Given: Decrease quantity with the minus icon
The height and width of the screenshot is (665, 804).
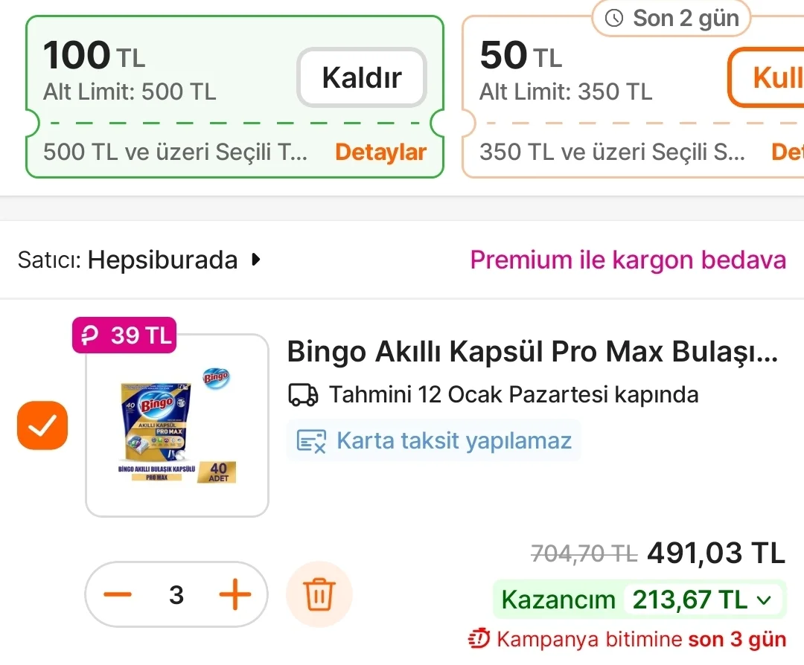Looking at the screenshot, I should 118,595.
